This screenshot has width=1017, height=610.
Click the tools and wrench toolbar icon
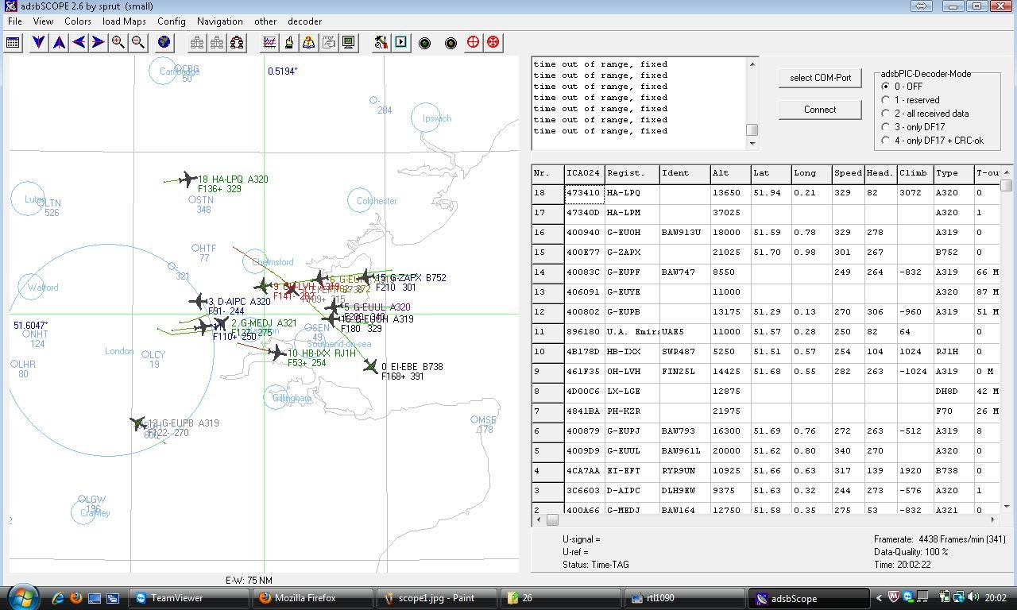(381, 42)
